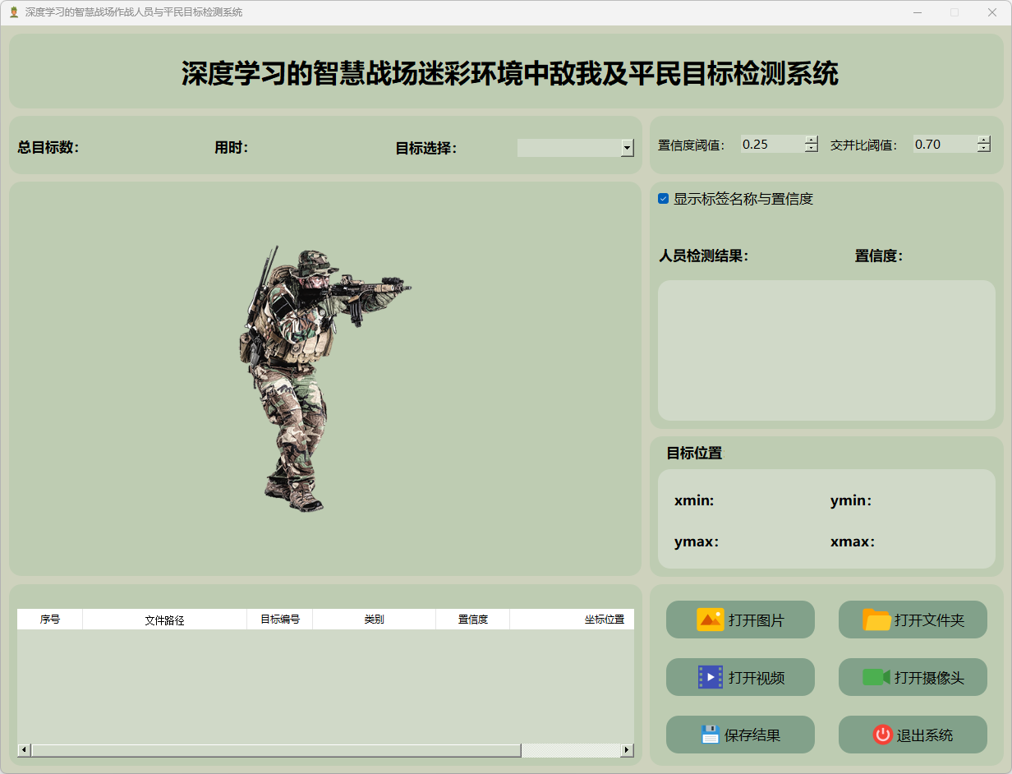Decrease 置信度阈值 with the down arrow

pyautogui.click(x=812, y=149)
